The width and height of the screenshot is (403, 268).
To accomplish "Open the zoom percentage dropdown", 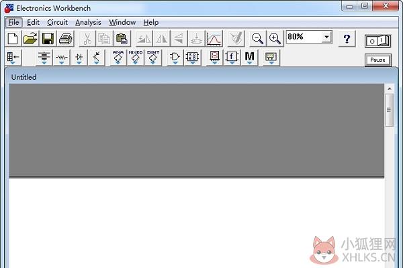I will tap(326, 37).
